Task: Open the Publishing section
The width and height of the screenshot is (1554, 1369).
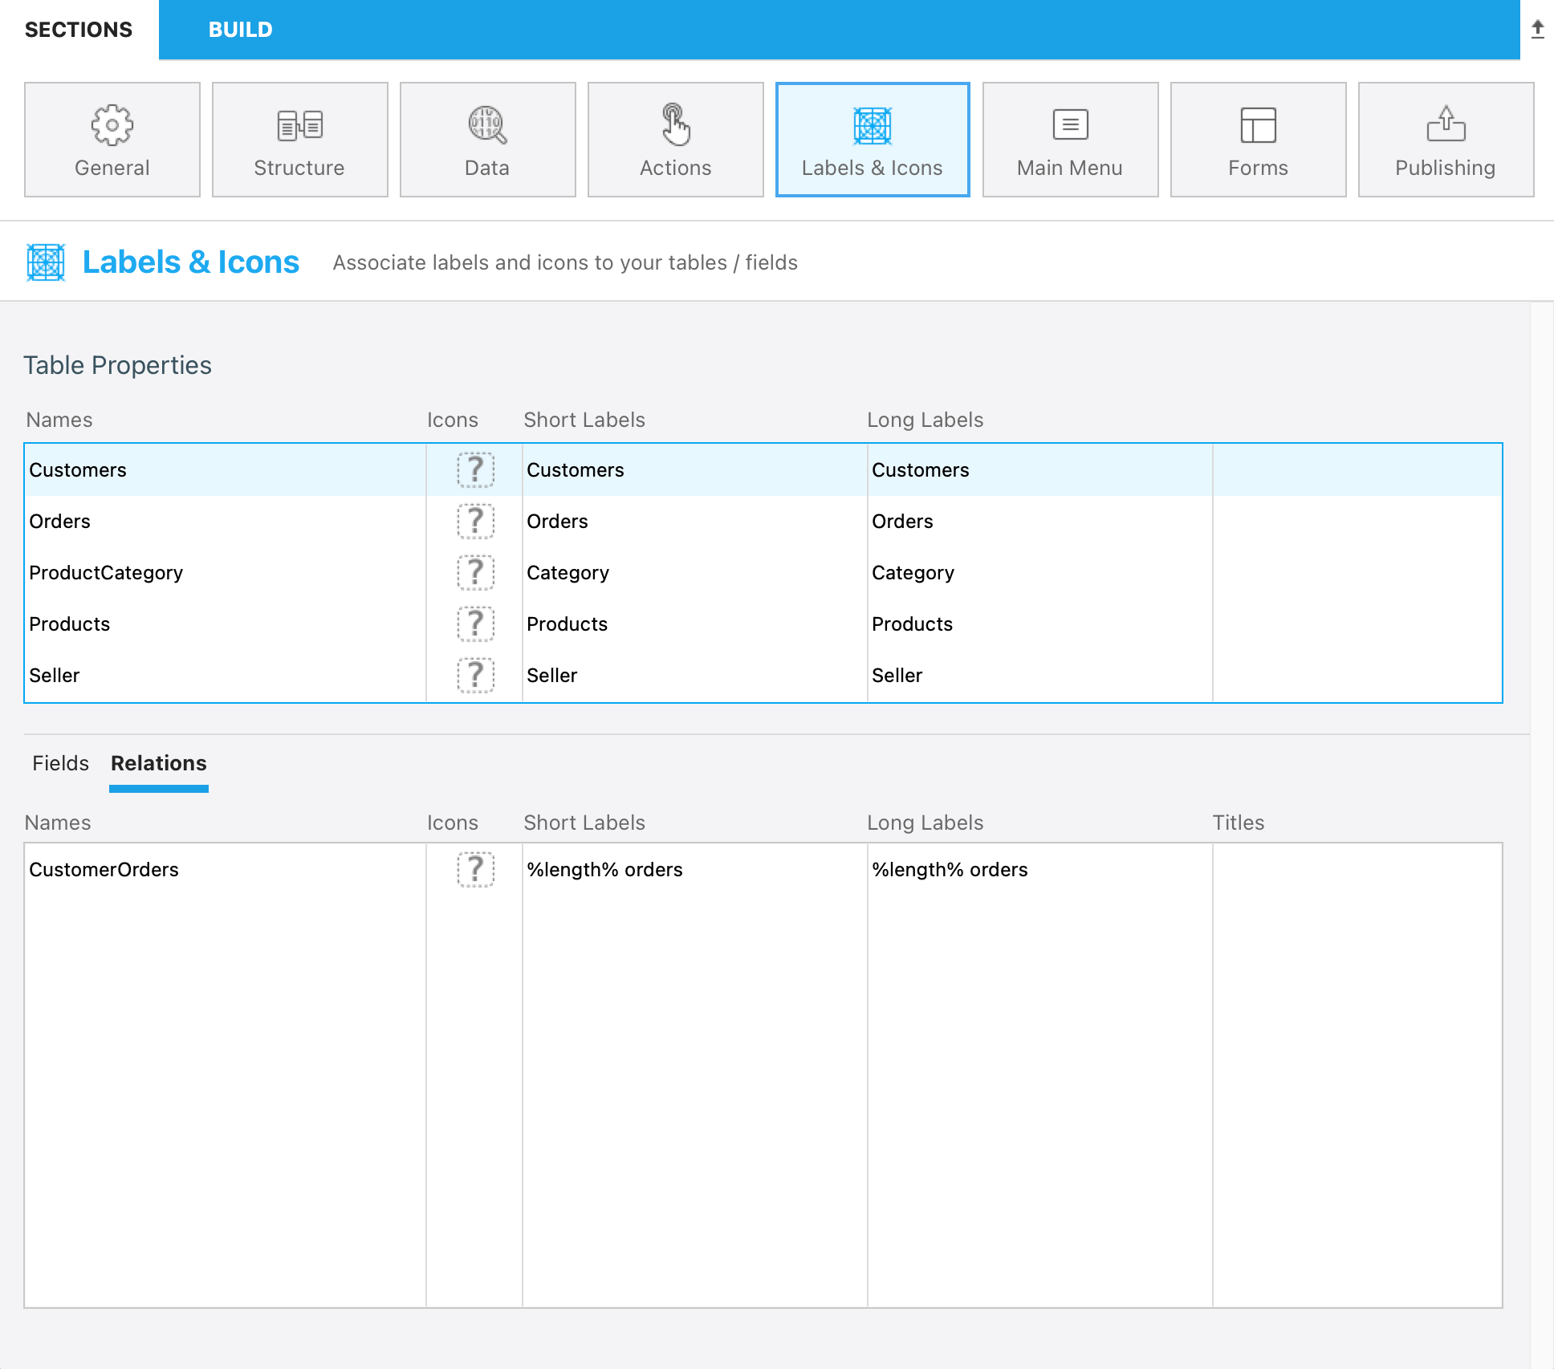Action: (x=1446, y=140)
